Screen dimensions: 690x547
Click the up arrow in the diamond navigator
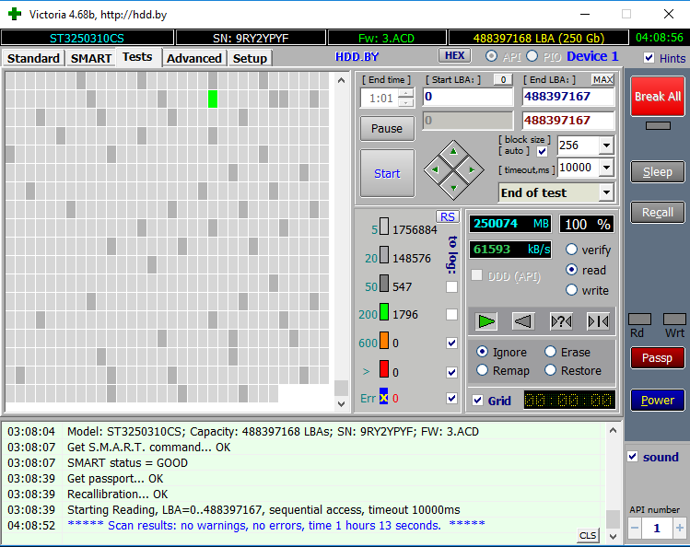pos(453,152)
